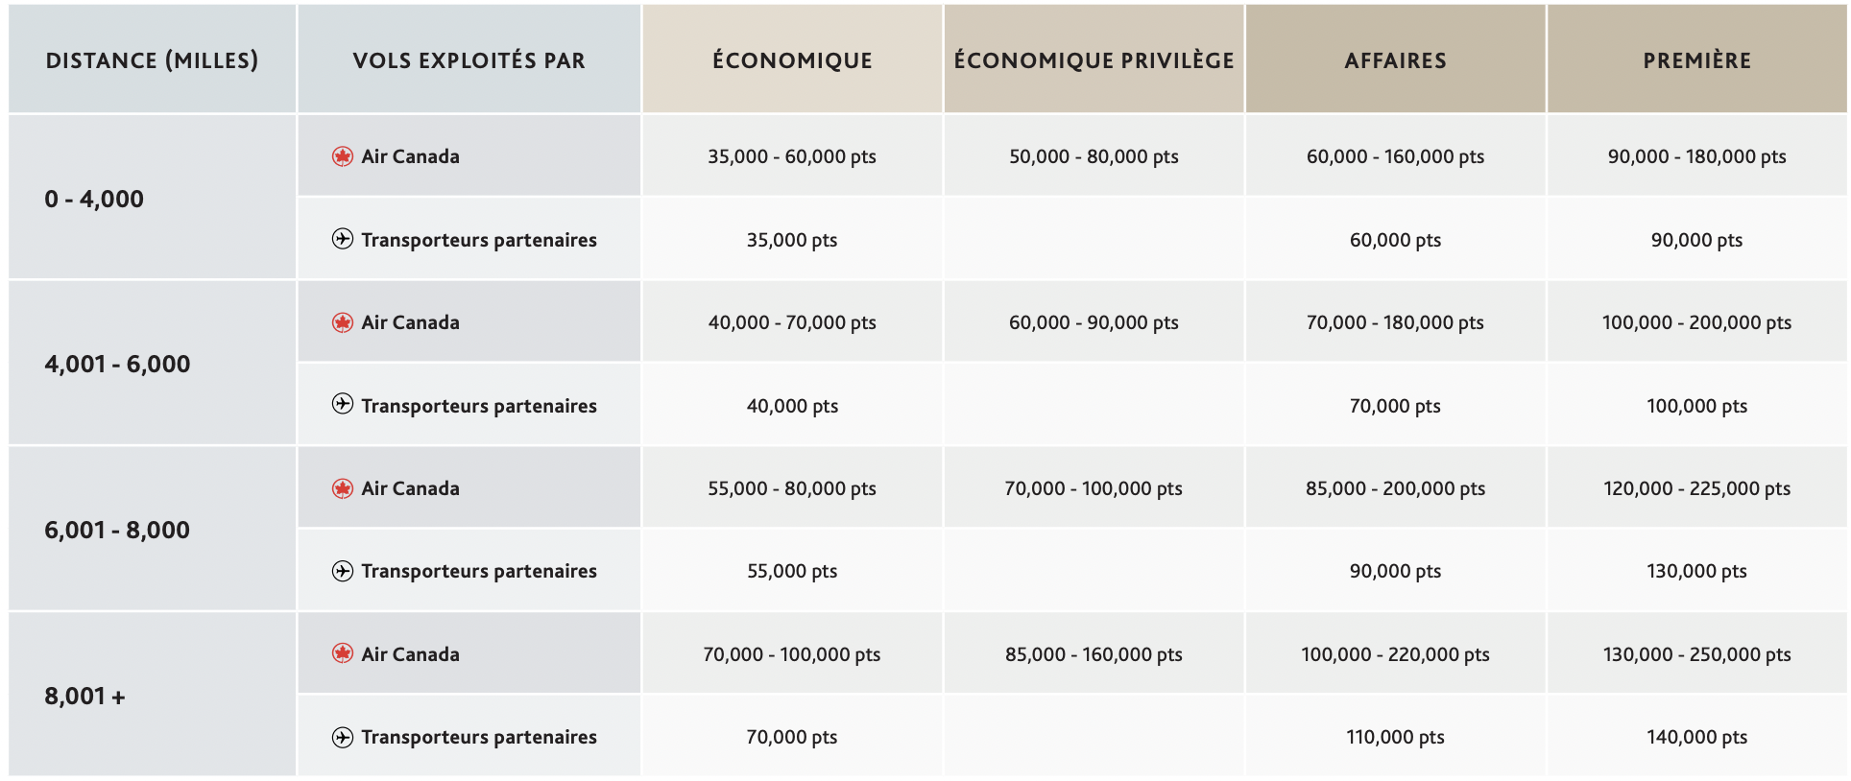Image resolution: width=1851 pixels, height=781 pixels.
Task: Select the AFFAIRES column header
Action: click(1395, 59)
